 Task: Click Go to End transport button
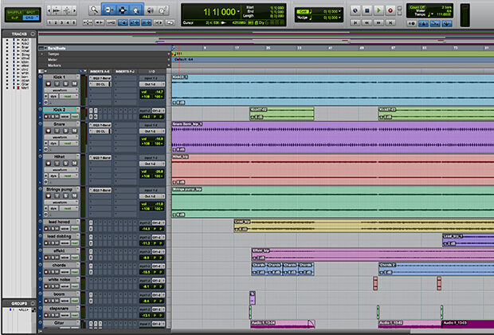pyautogui.click(x=390, y=22)
